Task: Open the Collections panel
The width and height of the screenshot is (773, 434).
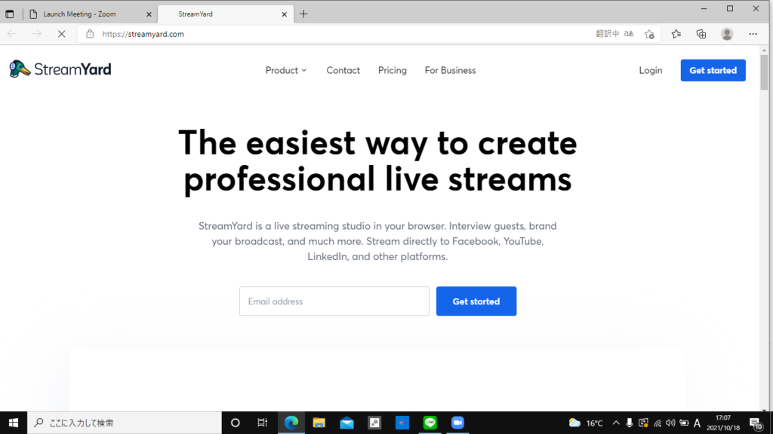Action: pyautogui.click(x=701, y=34)
